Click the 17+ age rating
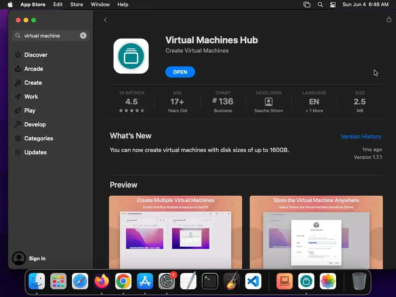 177,102
